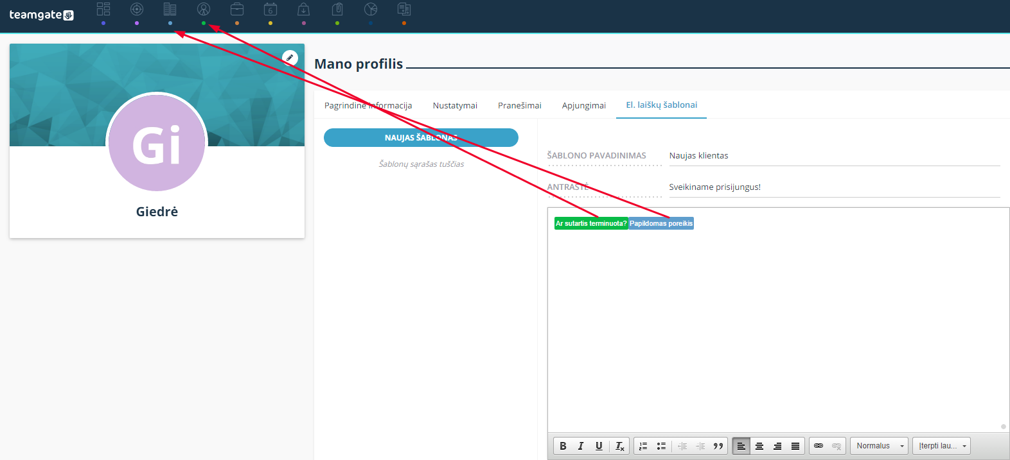Toggle bold formatting in the editor
This screenshot has height=460, width=1010.
pos(563,446)
